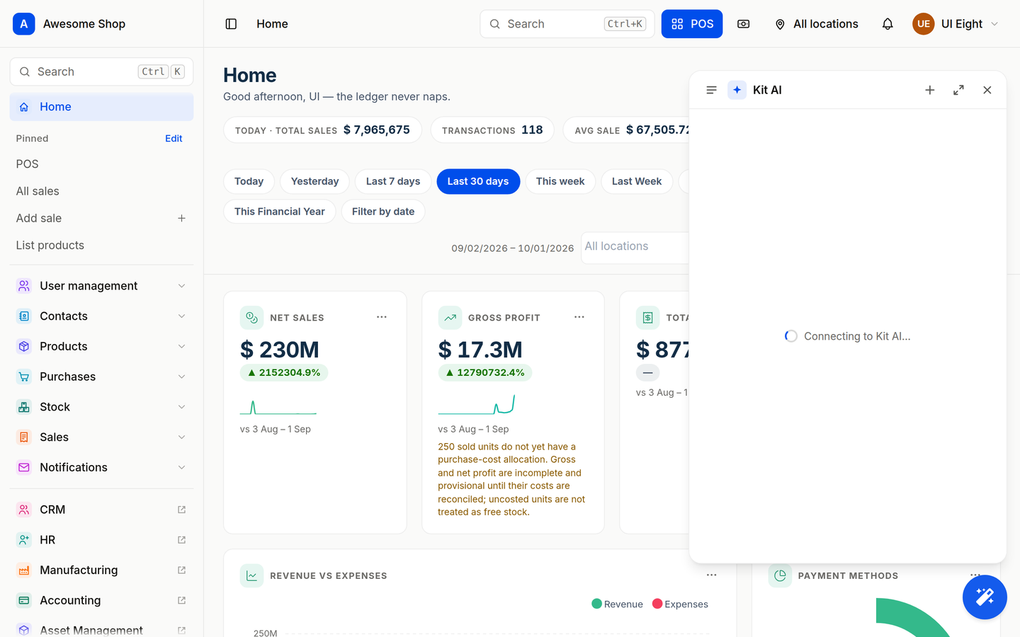
Task: Open List products pinned item
Action: (101, 246)
